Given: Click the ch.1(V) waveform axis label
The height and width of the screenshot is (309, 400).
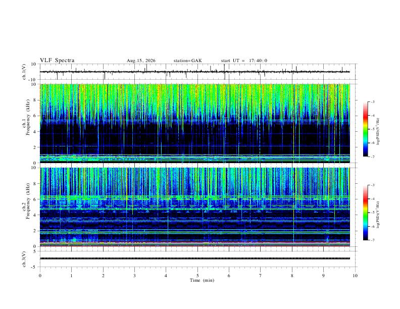Looking at the screenshot, I should [x=24, y=72].
